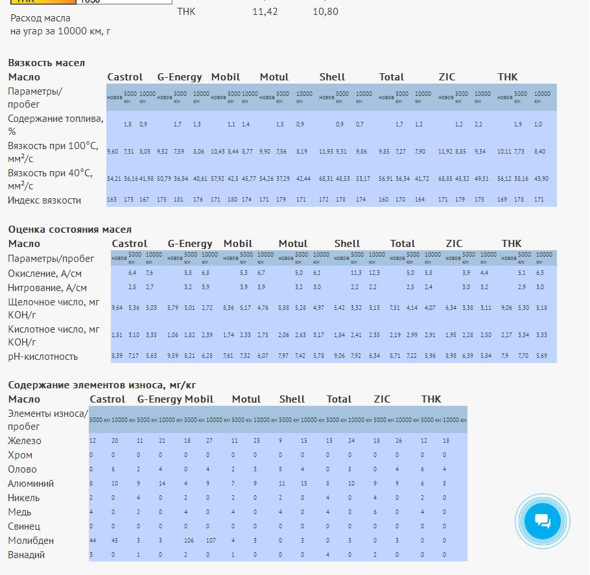This screenshot has height=575, width=590.
Task: Click 40°C viscosity value '43,90'
Action: click(541, 178)
